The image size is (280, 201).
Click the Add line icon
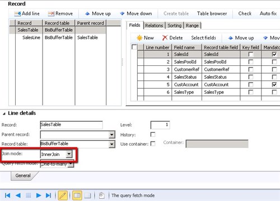pos(18,14)
